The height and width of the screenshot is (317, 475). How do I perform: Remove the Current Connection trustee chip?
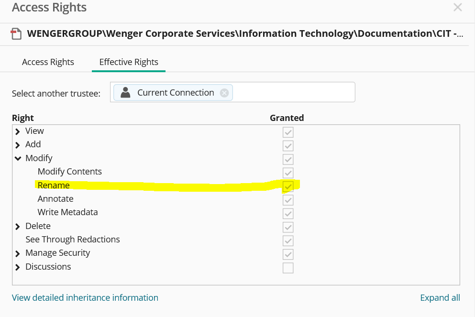(224, 93)
